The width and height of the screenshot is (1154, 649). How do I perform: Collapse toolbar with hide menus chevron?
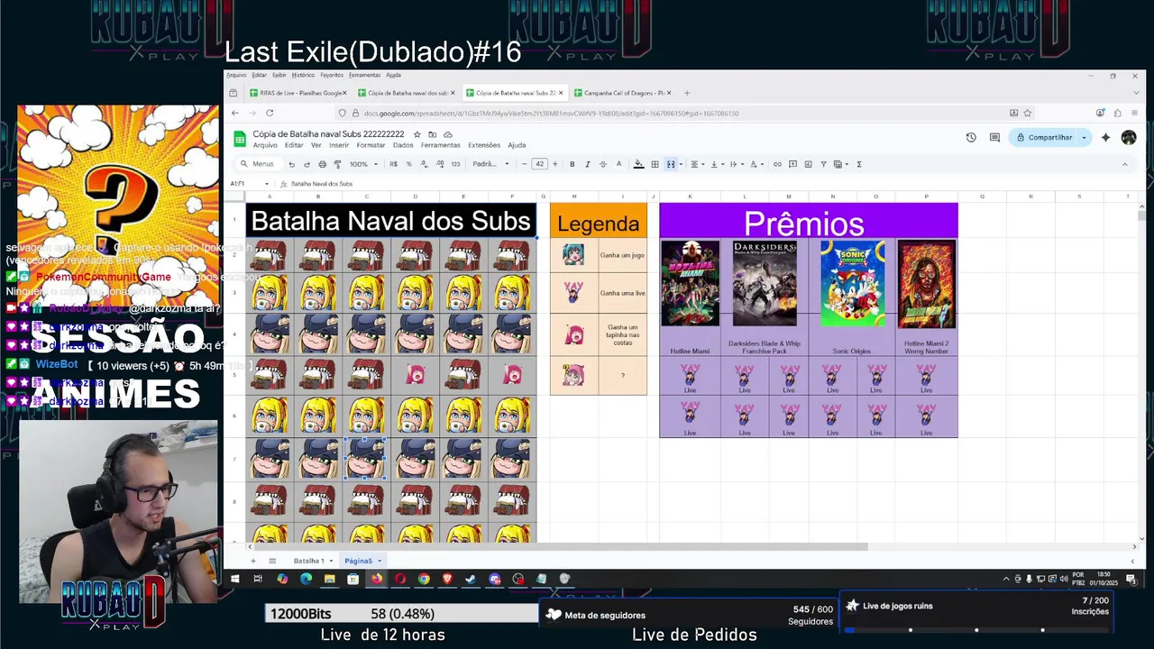tap(1124, 164)
